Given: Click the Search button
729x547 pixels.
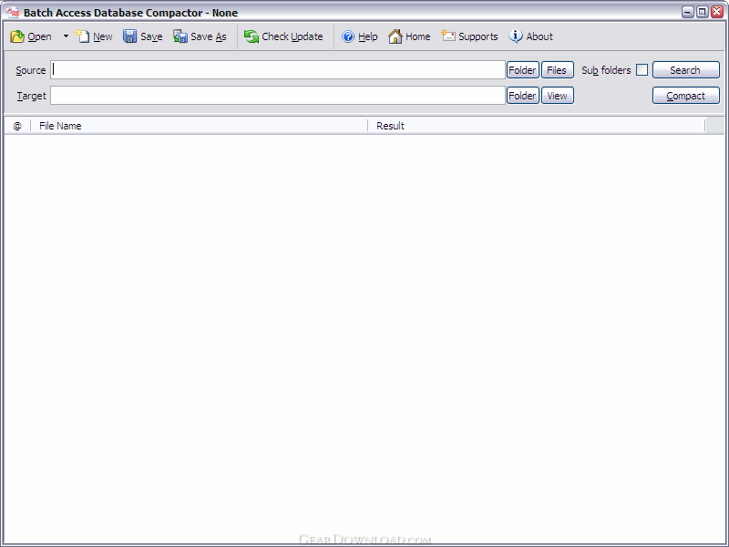Looking at the screenshot, I should (686, 70).
